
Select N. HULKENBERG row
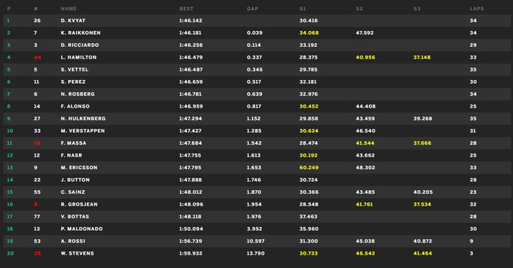256,119
